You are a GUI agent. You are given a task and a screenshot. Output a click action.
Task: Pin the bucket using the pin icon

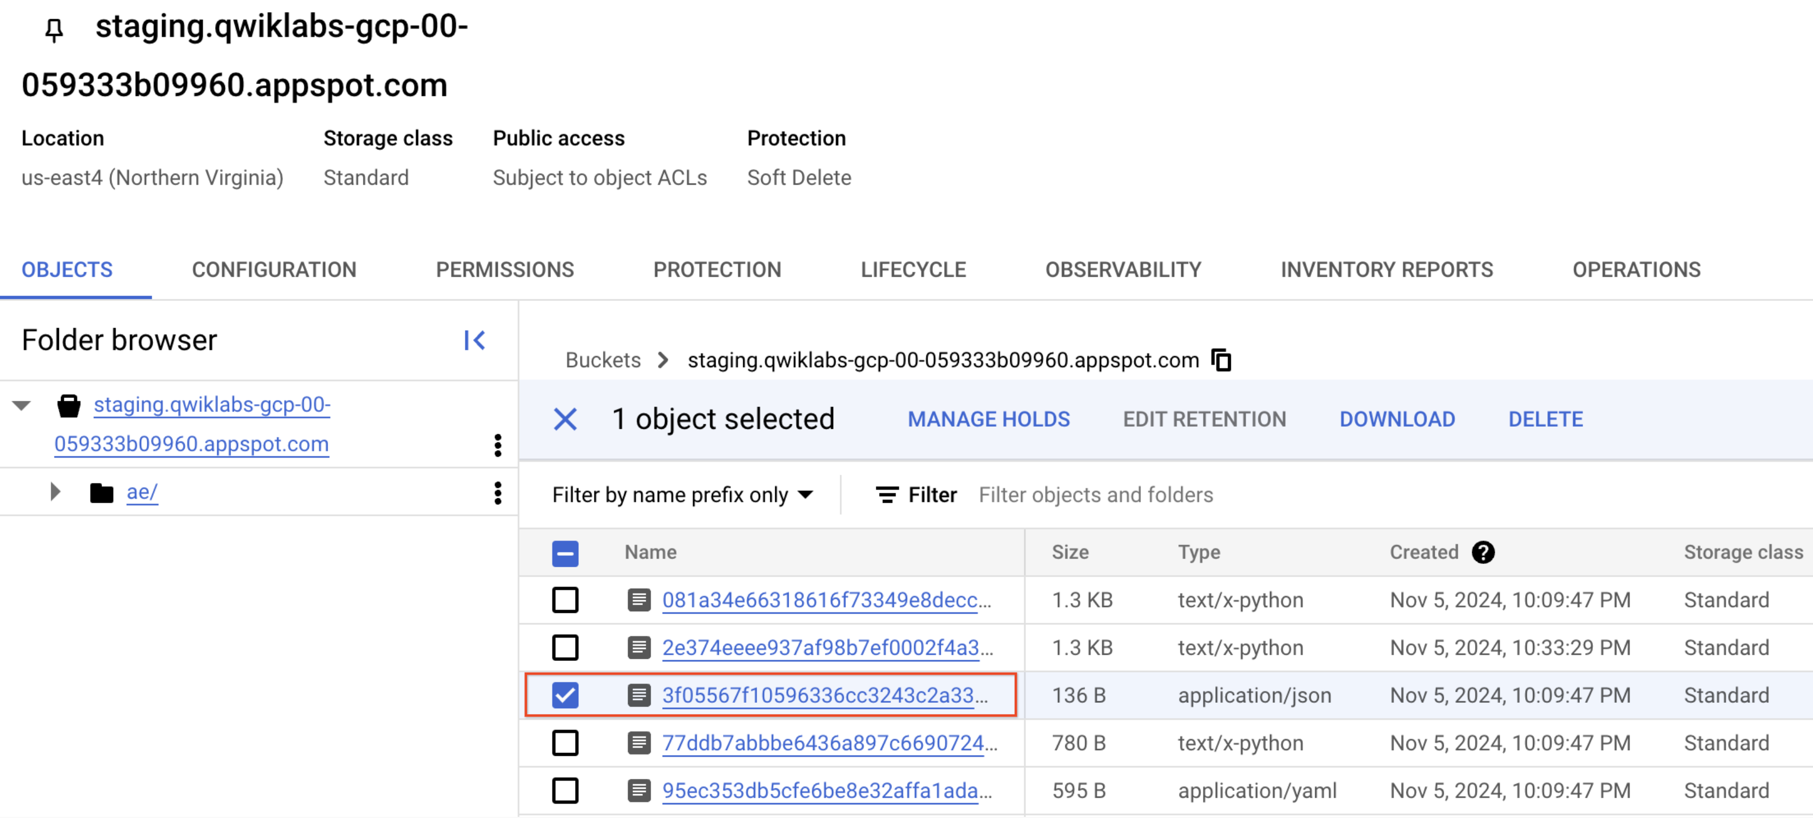coord(54,30)
